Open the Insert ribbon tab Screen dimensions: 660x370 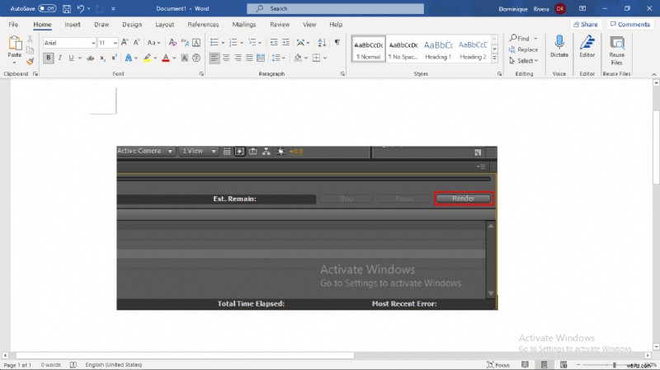pyautogui.click(x=73, y=25)
